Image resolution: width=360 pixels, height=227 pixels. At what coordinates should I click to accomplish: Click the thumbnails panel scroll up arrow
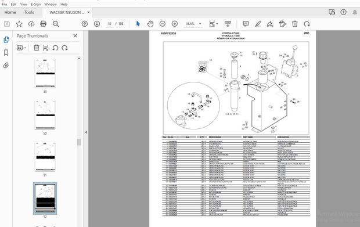point(79,59)
